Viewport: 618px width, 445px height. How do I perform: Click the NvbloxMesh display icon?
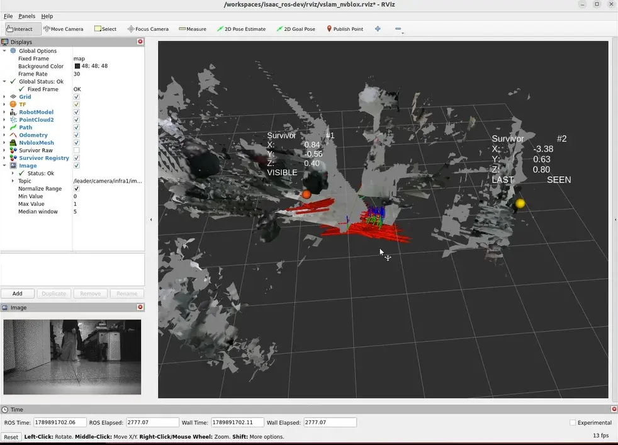13,143
